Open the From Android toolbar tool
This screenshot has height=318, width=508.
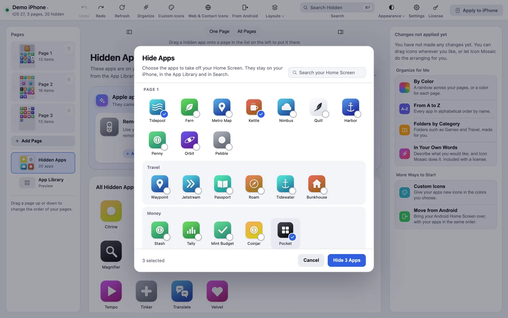[245, 11]
